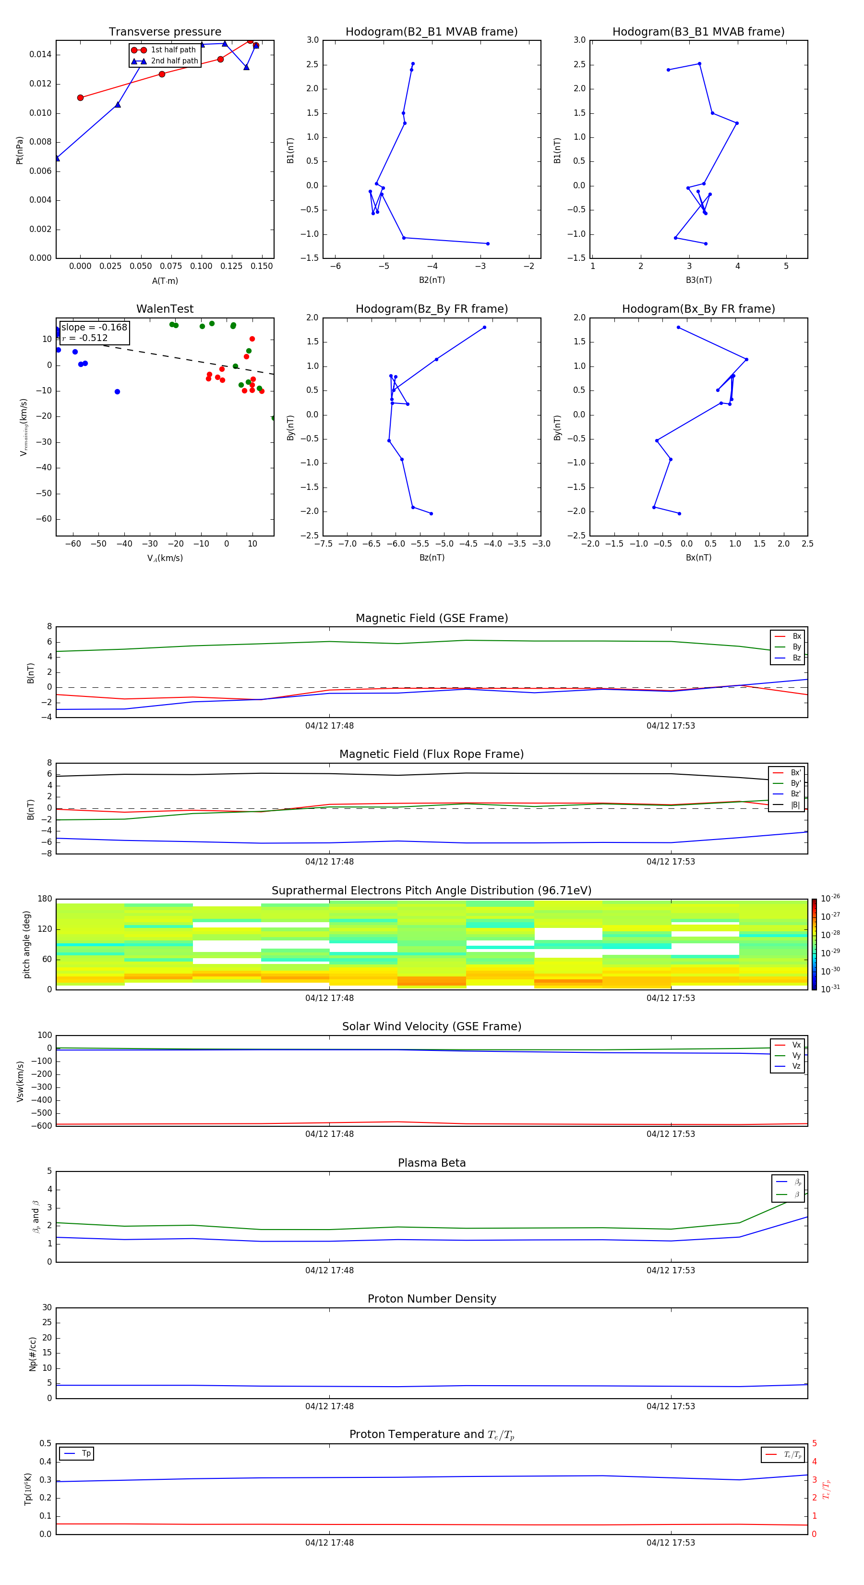Screen dimensions: 864x1585
Task: Select the "Hodogram(B2_B1 MVAB frame)" title
Action: click(432, 32)
